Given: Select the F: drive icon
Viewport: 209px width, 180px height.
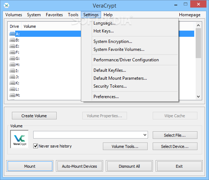Looking at the screenshot, I should pyautogui.click(x=12, y=52).
